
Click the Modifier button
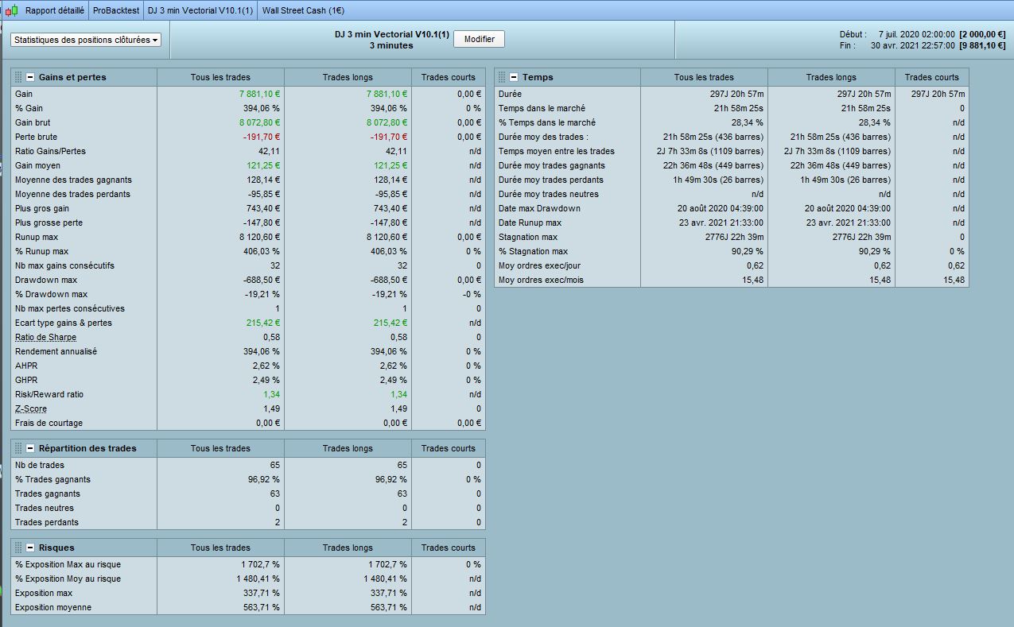[479, 39]
